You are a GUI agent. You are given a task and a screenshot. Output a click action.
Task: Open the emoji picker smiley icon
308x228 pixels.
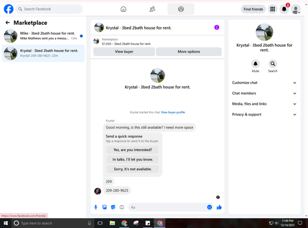209,207
